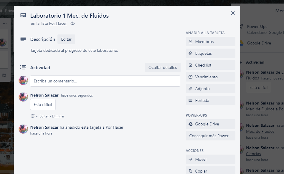Click the Descripción lines icon
This screenshot has width=284, height=174.
click(x=23, y=39)
